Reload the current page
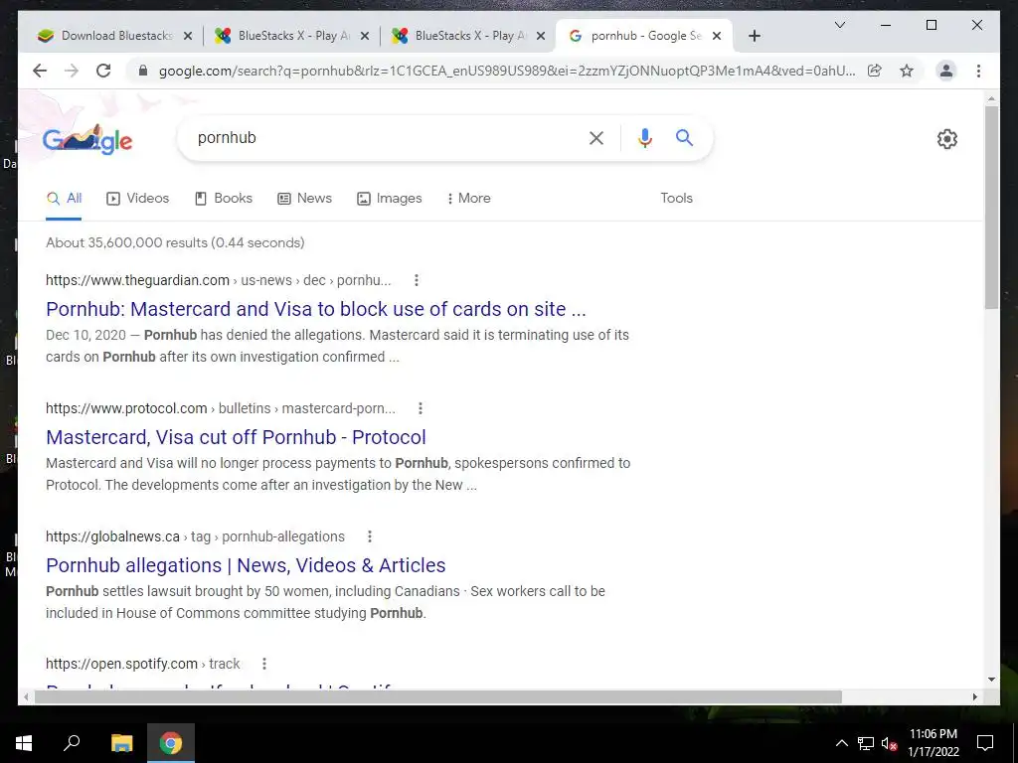 [103, 71]
